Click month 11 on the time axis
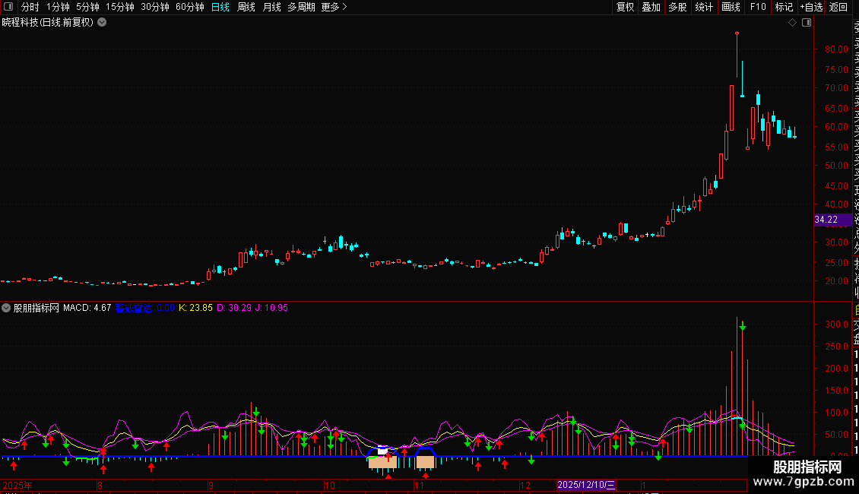 point(419,485)
